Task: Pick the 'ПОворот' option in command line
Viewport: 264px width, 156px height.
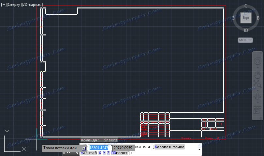Action: point(119,153)
